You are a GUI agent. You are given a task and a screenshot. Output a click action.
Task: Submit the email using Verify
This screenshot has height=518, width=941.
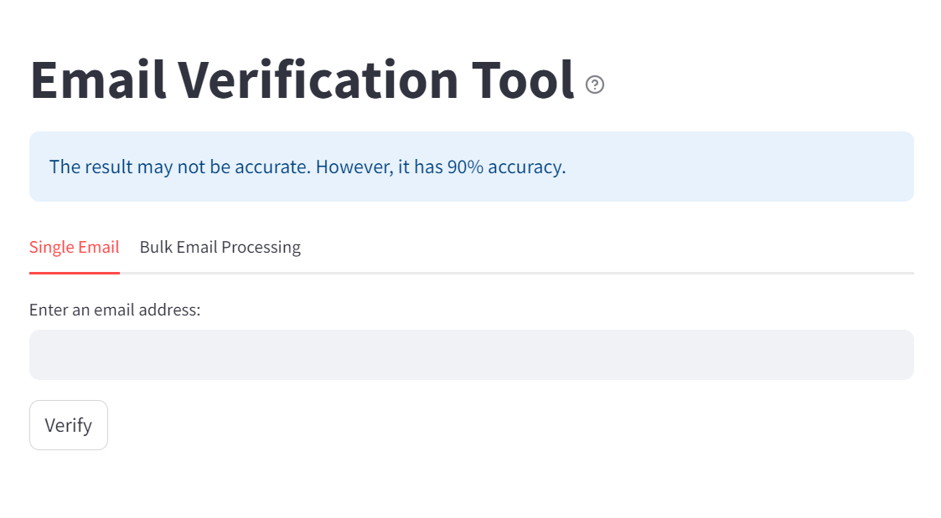tap(69, 425)
